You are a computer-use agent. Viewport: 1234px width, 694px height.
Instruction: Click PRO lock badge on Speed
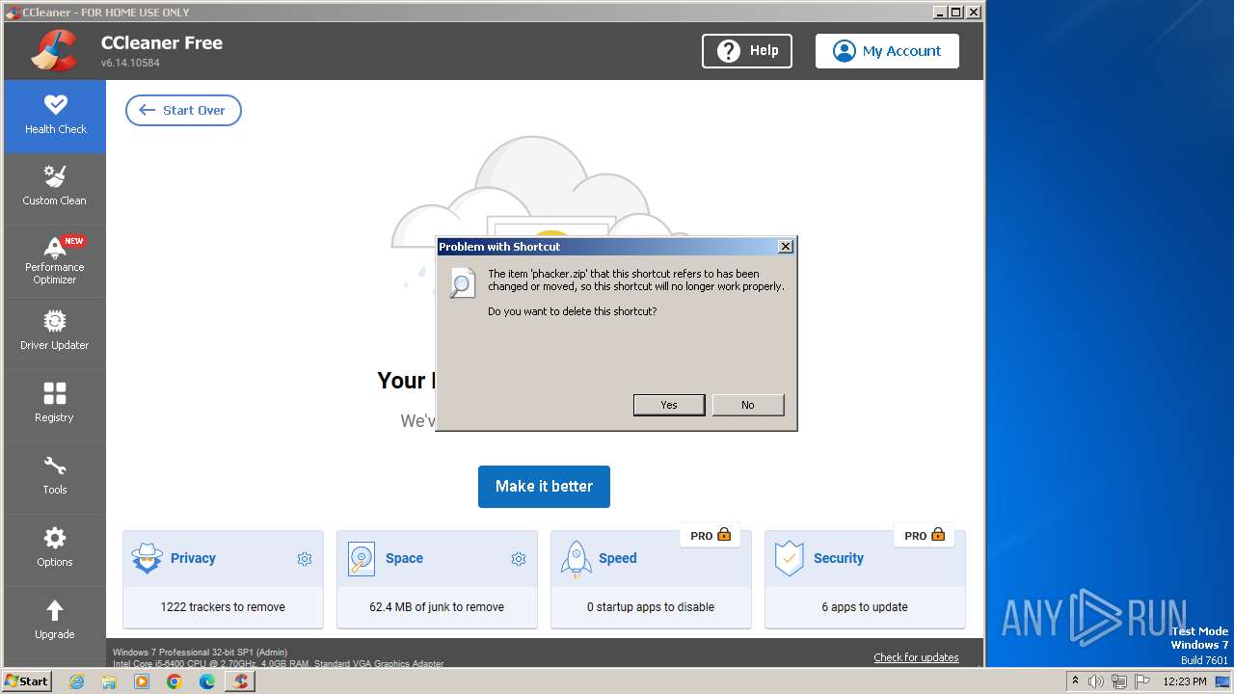point(711,535)
